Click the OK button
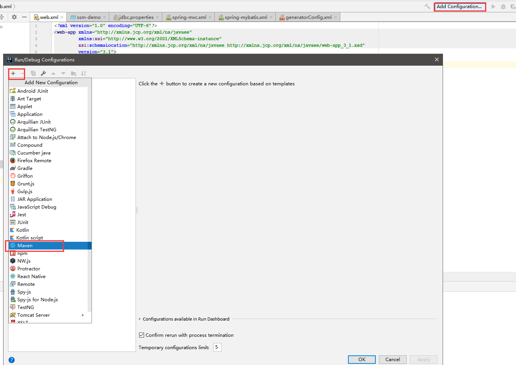Viewport: 516px width, 365px height. point(362,360)
